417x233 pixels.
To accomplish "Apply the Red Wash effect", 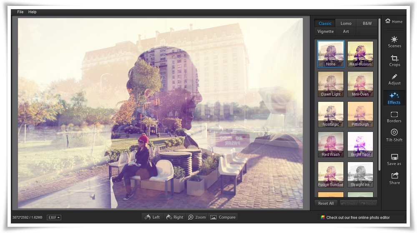I will tap(331, 144).
